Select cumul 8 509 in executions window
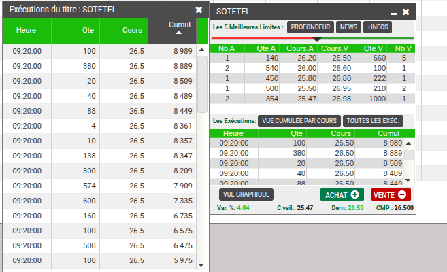The height and width of the screenshot is (272, 447). tap(183, 81)
